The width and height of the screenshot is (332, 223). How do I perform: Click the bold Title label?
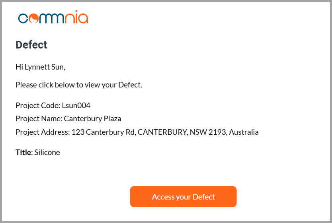tap(23, 152)
